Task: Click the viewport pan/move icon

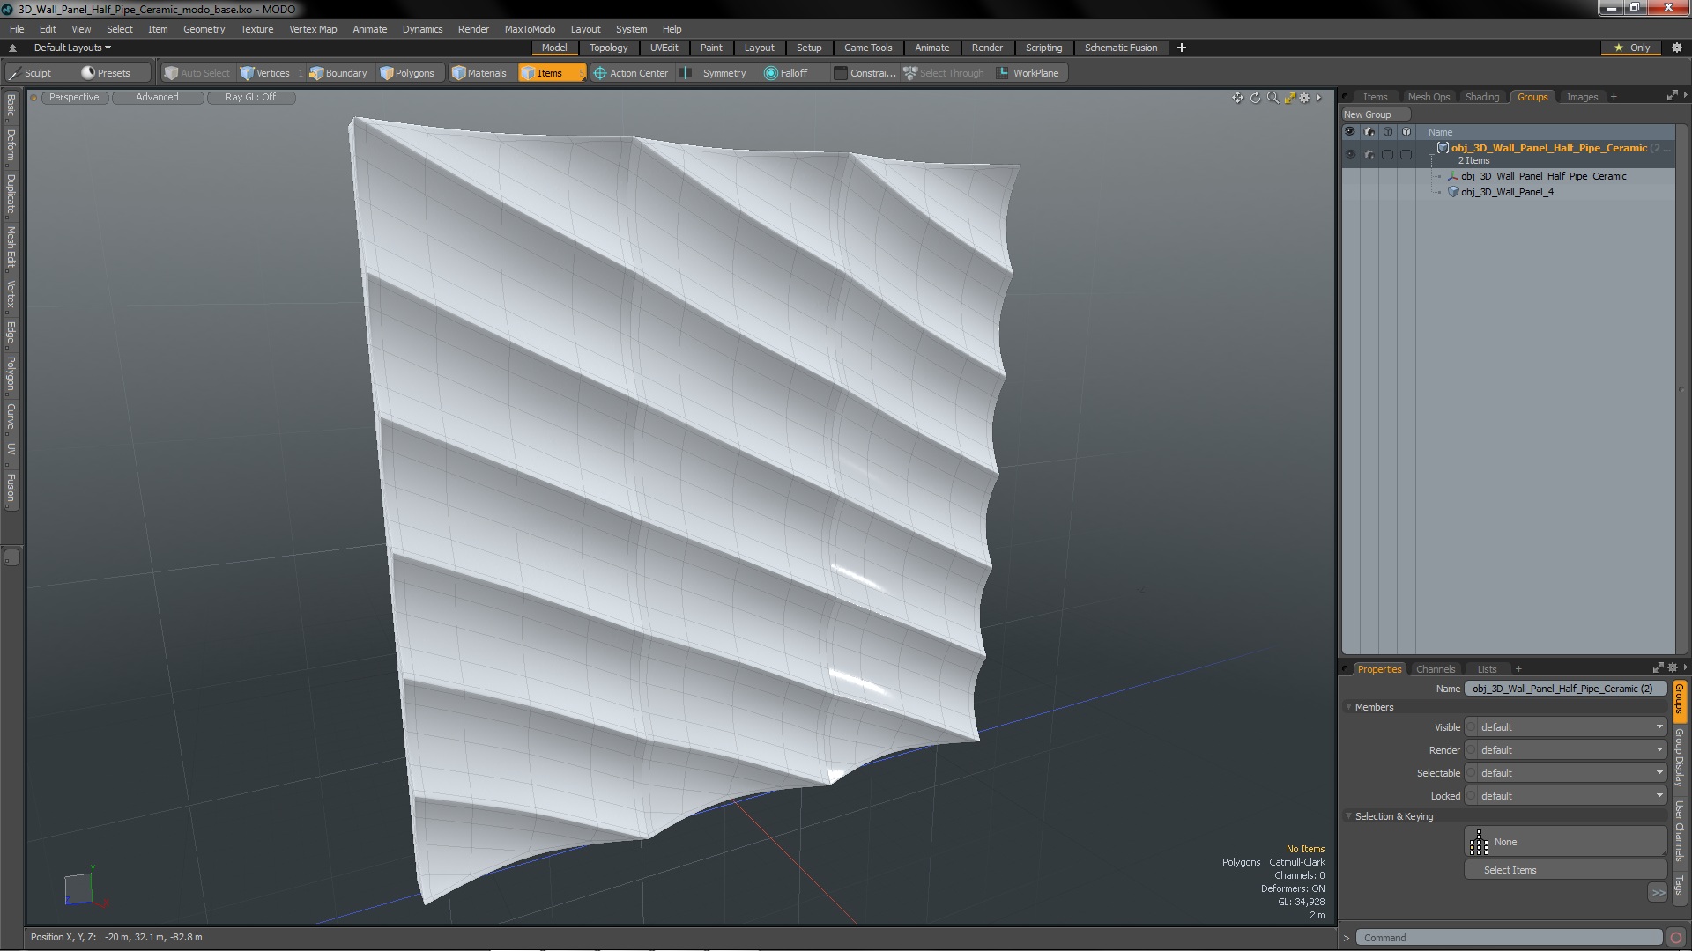Action: click(1237, 98)
